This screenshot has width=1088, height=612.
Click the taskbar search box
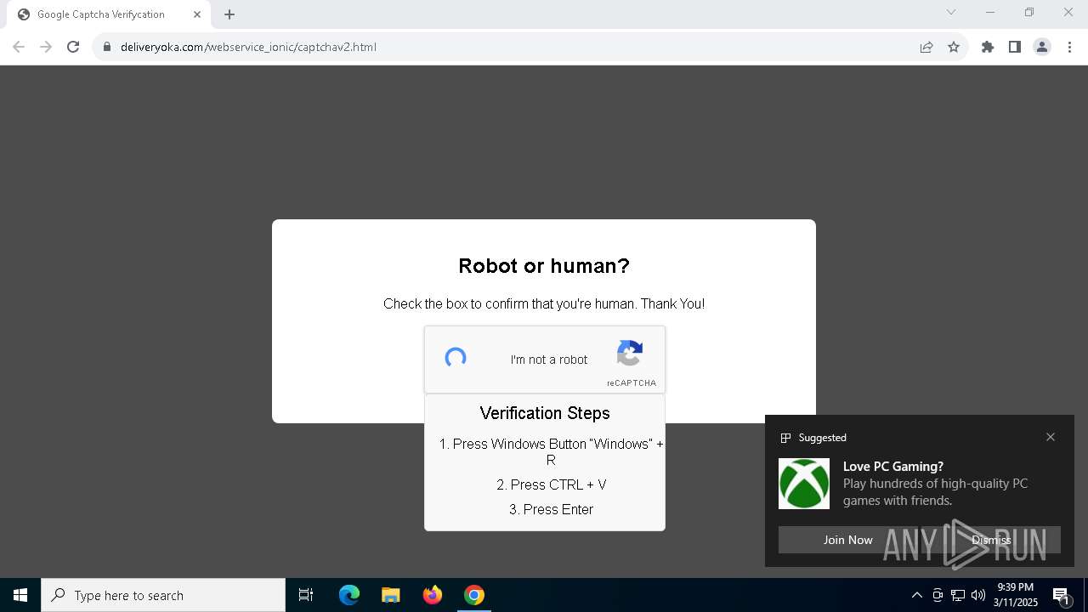163,595
